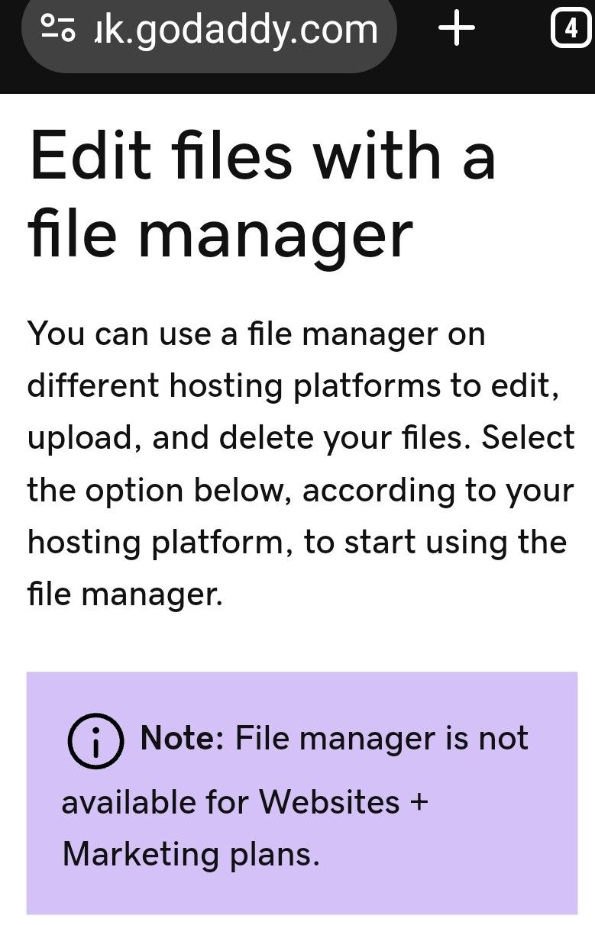
Task: Click the bold "Note:" label
Action: point(182,738)
